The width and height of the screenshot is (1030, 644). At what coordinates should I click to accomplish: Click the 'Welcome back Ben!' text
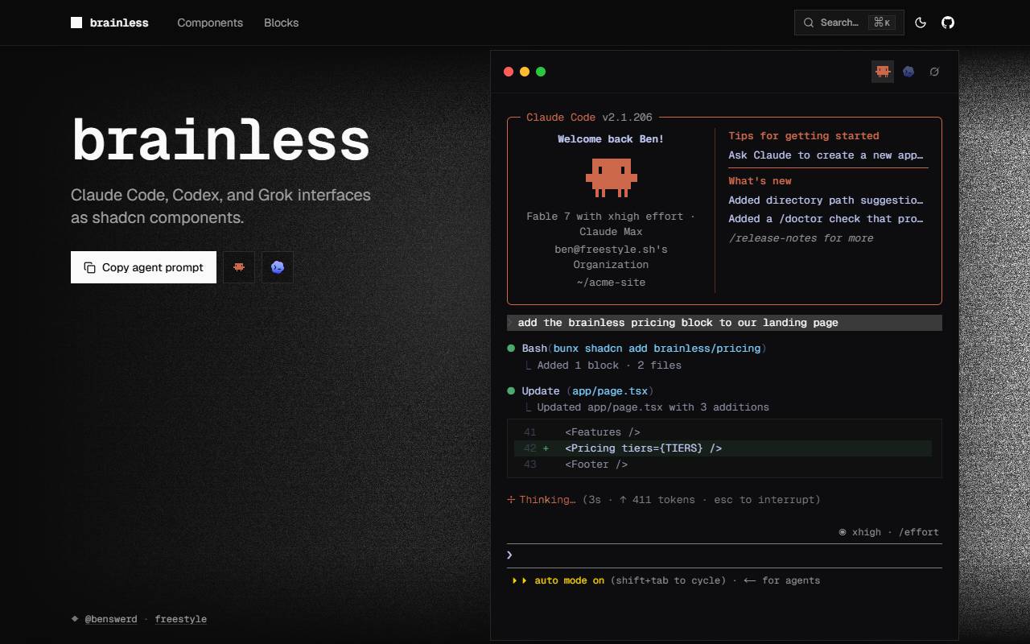pos(611,139)
